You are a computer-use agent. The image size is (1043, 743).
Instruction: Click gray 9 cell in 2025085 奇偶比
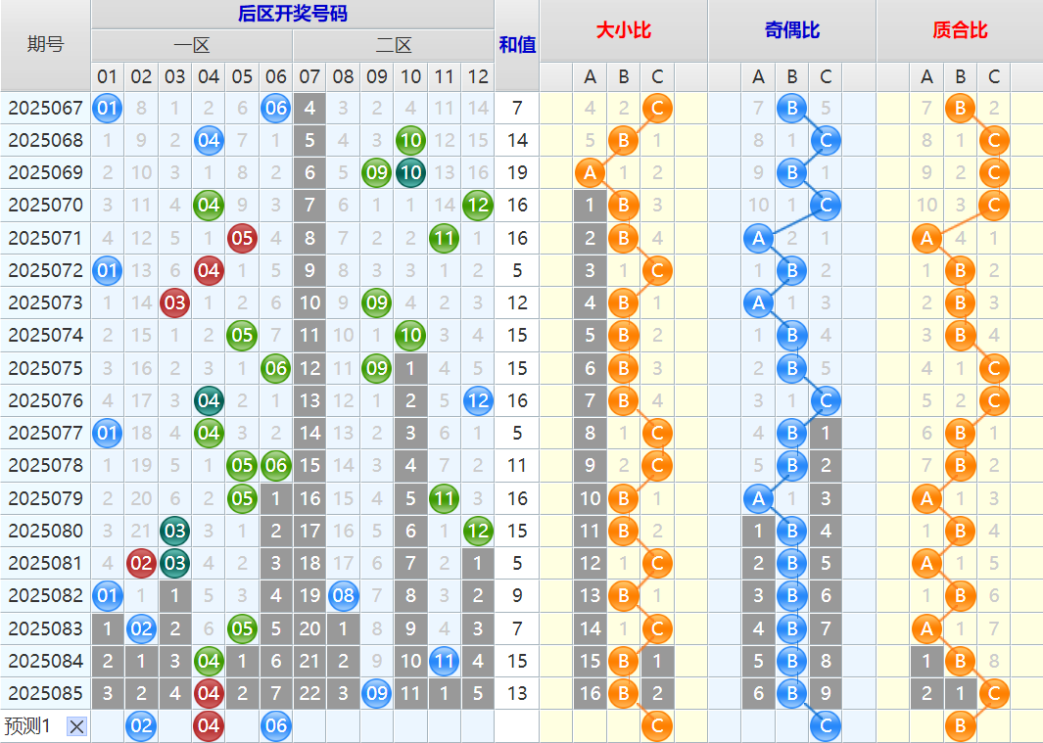coord(826,693)
